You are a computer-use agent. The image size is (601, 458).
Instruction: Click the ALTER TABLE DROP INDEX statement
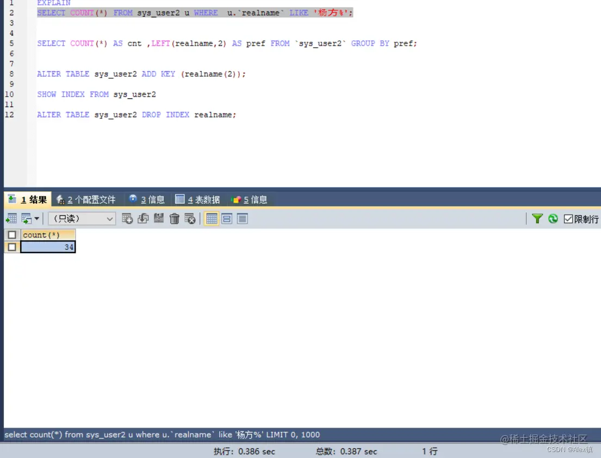point(137,115)
